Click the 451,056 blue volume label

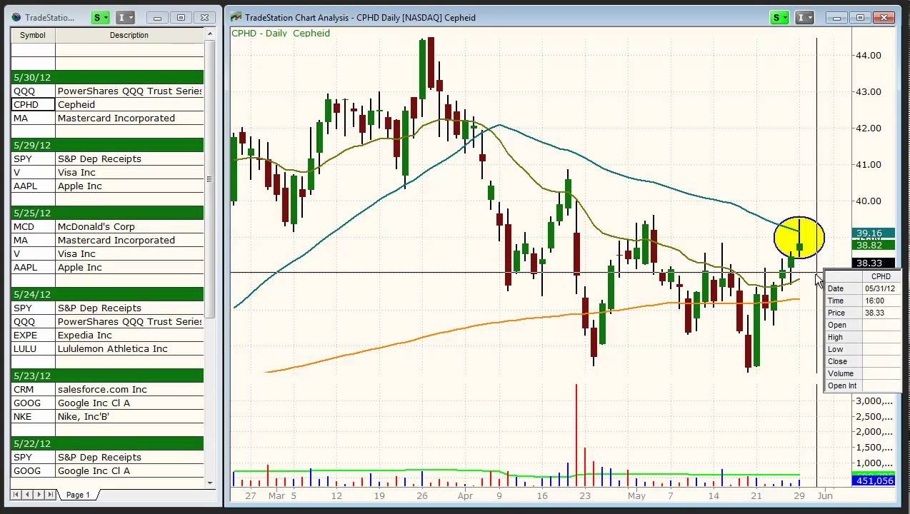(x=873, y=481)
